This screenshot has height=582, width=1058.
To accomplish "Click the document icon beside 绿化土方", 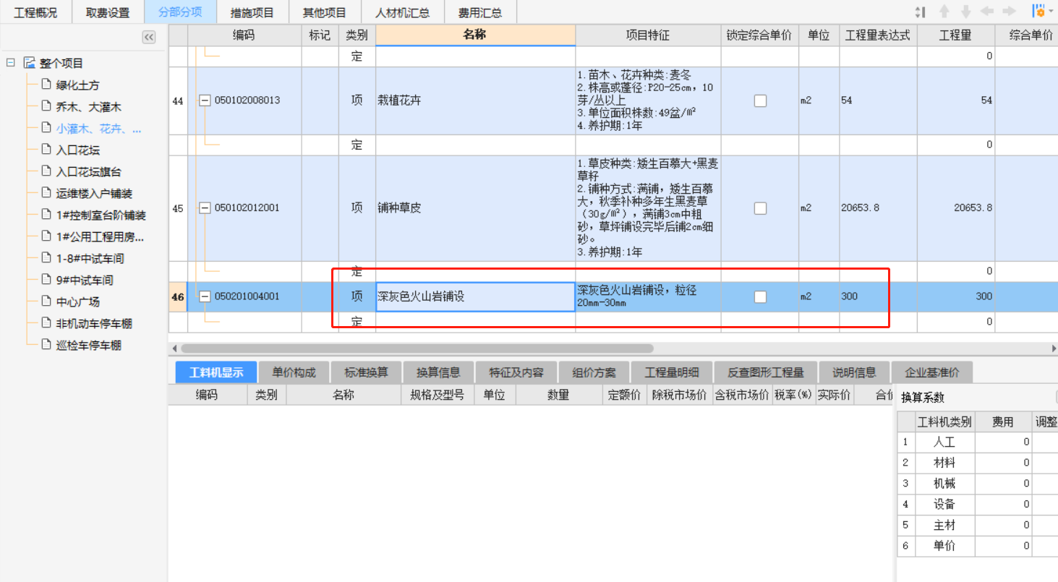I will (x=47, y=85).
